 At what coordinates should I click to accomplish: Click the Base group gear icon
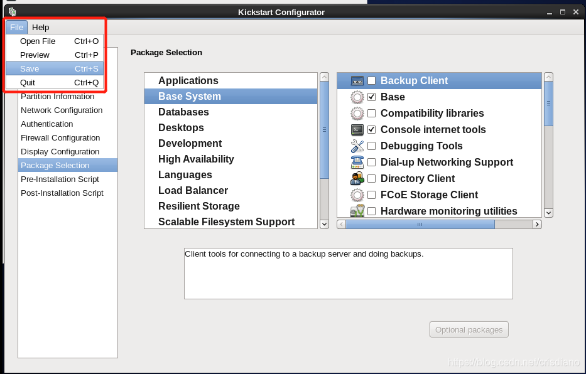click(357, 97)
